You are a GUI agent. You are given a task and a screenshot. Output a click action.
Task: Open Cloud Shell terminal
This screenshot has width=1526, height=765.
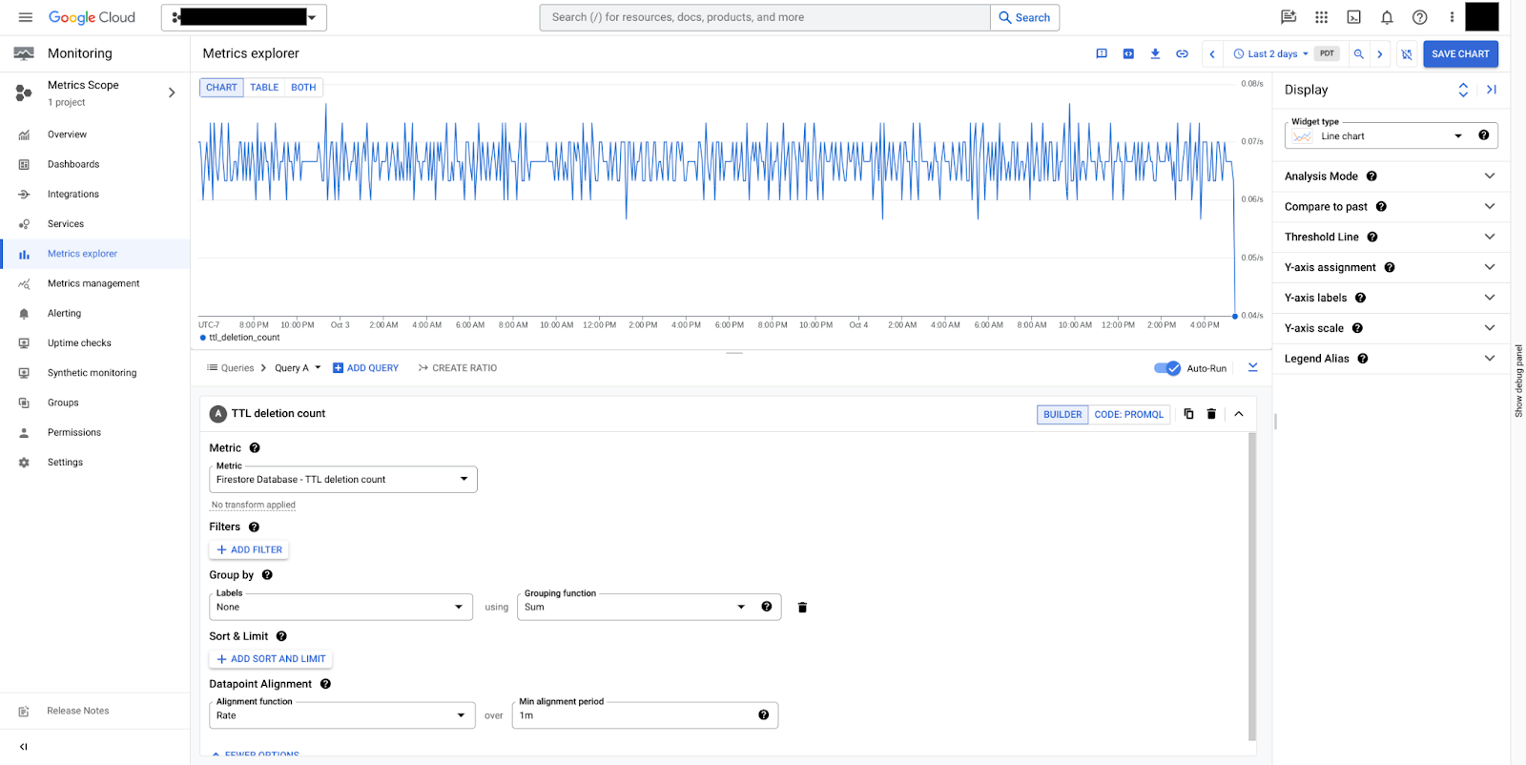(1353, 17)
